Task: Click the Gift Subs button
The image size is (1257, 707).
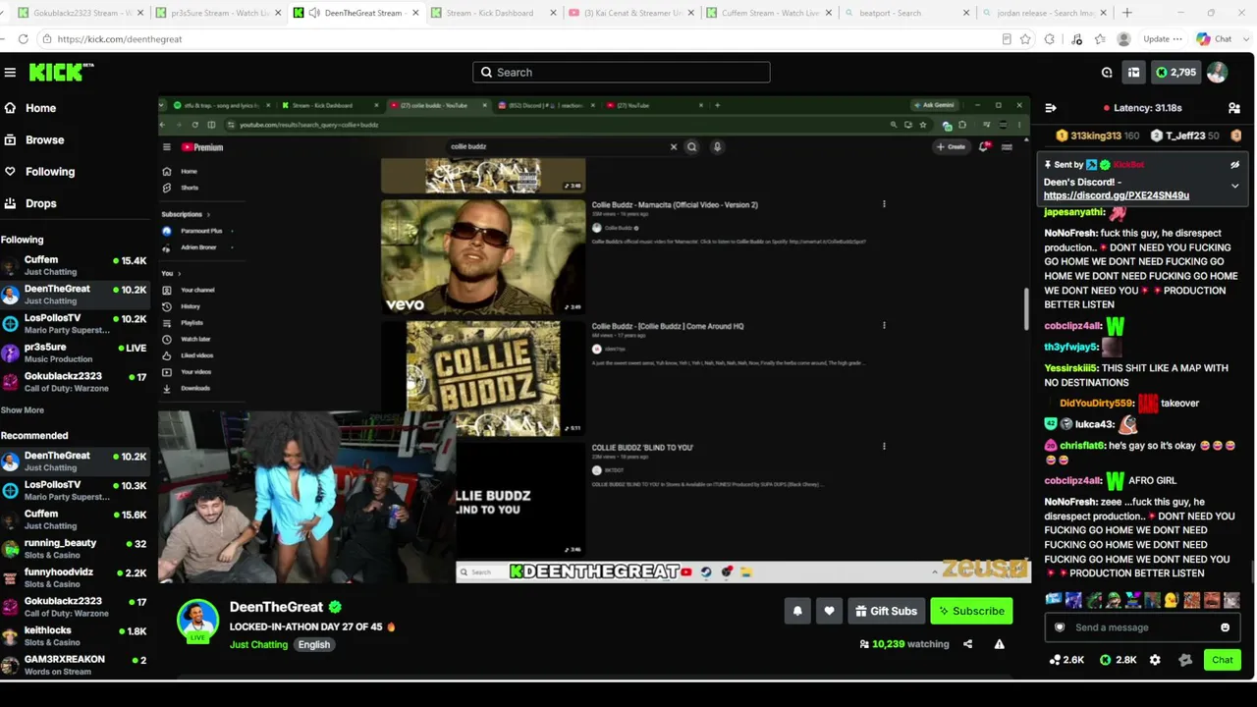Action: click(886, 611)
